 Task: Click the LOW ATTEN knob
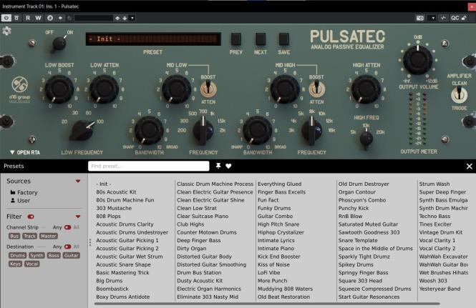[105, 89]
